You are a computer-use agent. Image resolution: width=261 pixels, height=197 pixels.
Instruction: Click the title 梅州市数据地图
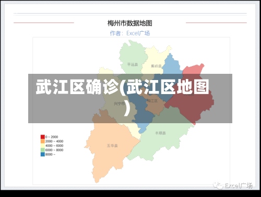pos(130,23)
